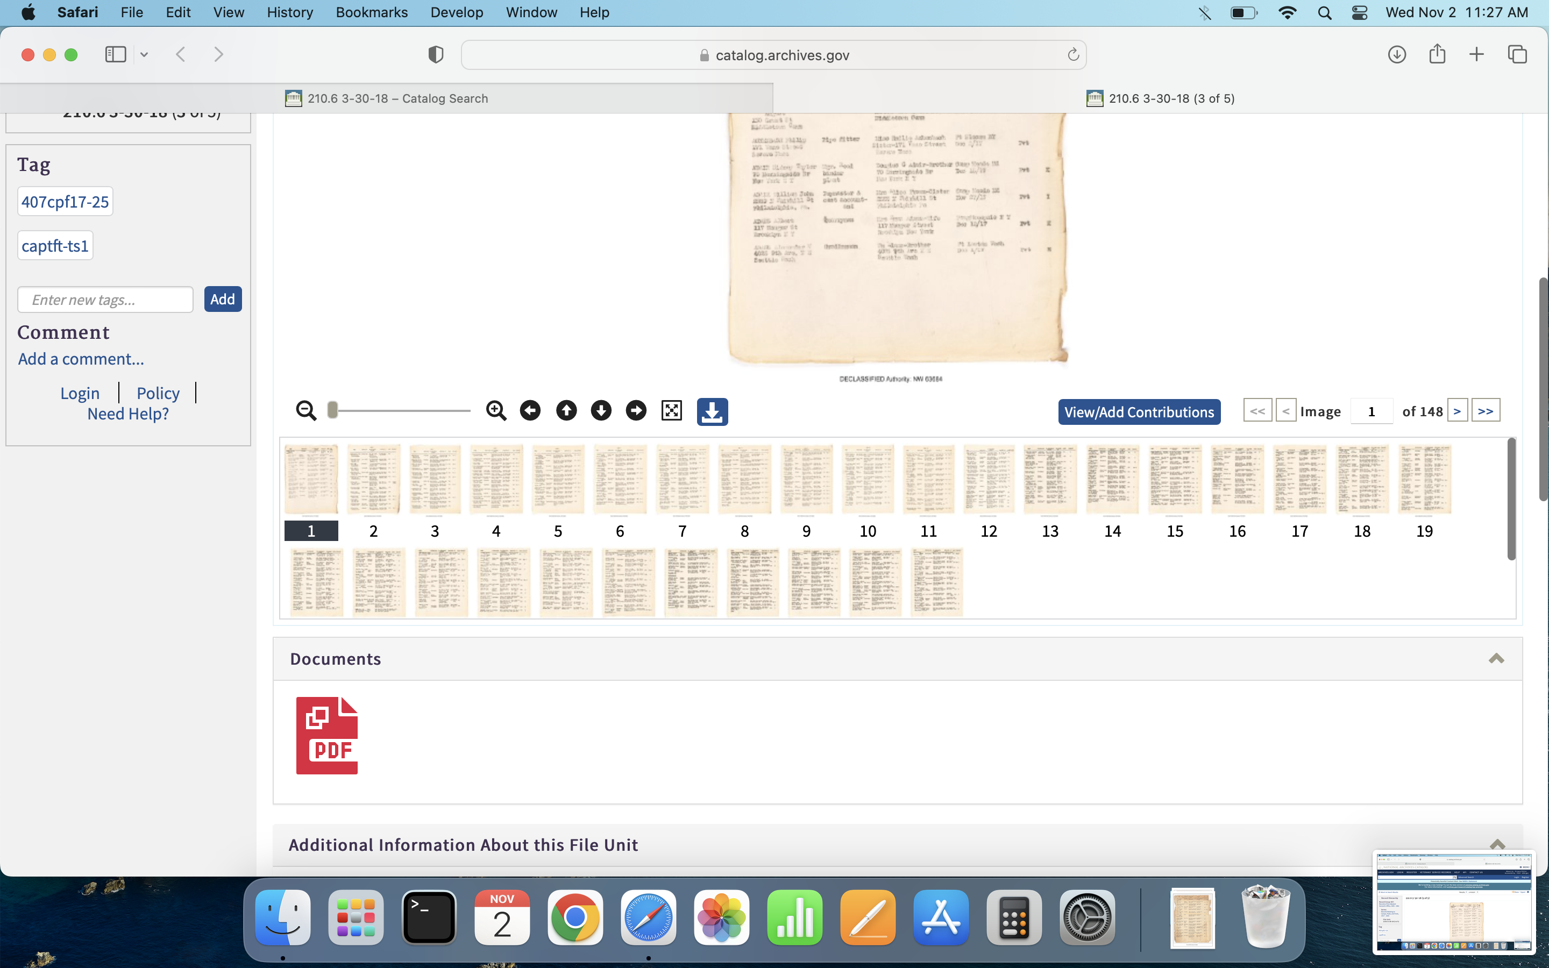Open the Bookmarks menu
The width and height of the screenshot is (1549, 968).
[x=371, y=12]
